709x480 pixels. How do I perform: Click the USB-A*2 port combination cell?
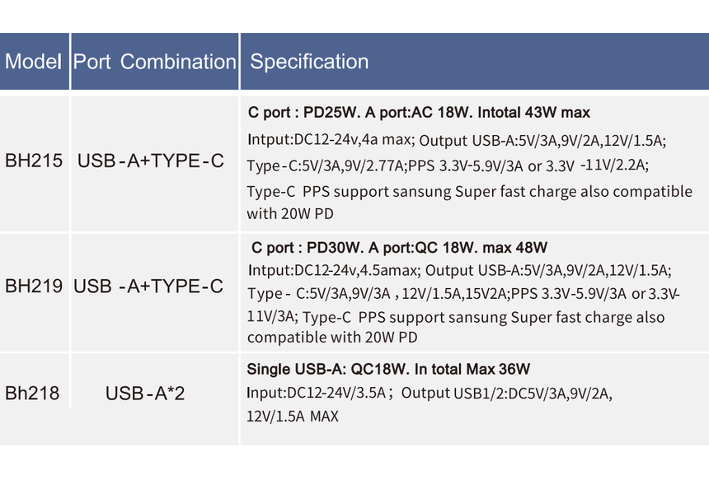click(145, 394)
